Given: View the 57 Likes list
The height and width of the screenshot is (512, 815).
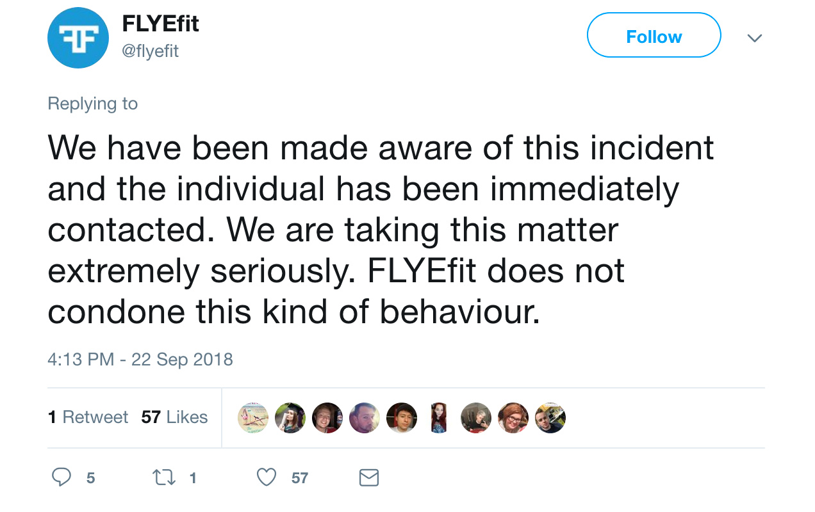Looking at the screenshot, I should 174,417.
